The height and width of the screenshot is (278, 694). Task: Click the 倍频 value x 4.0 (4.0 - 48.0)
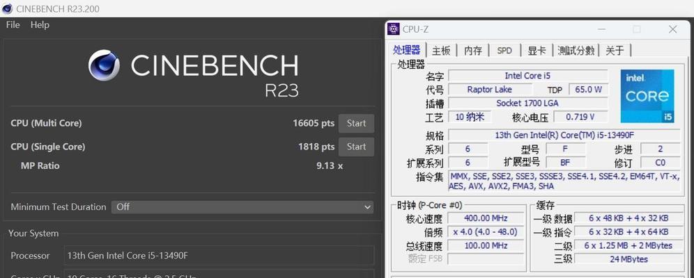point(486,231)
